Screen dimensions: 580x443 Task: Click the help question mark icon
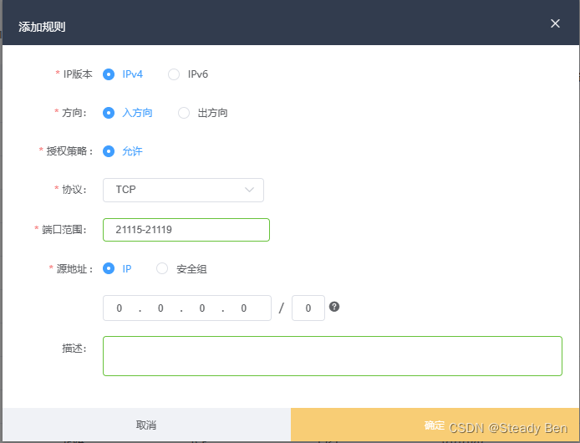[334, 307]
